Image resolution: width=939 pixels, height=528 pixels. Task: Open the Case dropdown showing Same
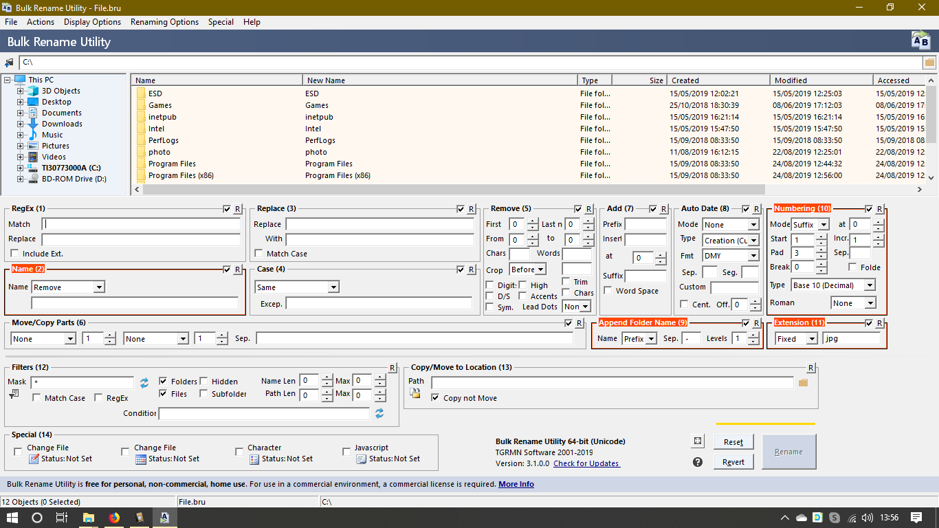[x=297, y=287]
